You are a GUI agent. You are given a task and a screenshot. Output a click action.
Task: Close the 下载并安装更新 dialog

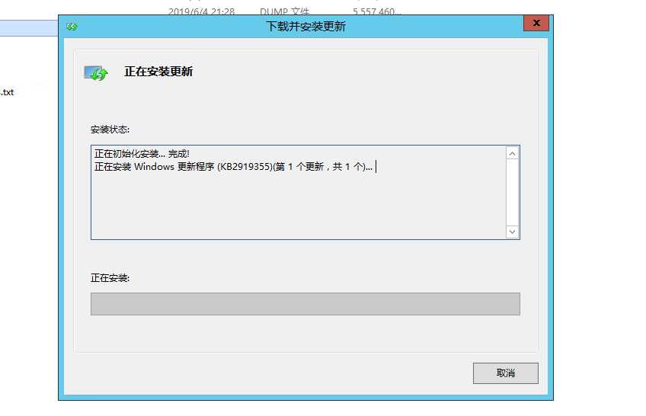point(536,23)
